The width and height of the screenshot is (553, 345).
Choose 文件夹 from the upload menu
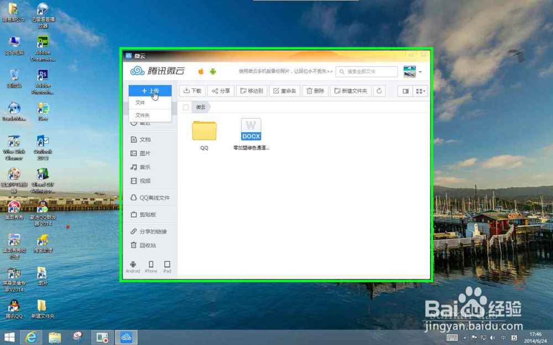(142, 115)
